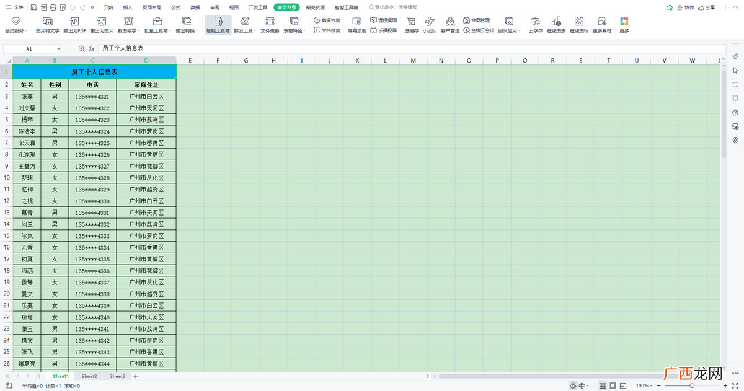
Task: Click the zoom slider in the status bar
Action: pyautogui.click(x=693, y=385)
